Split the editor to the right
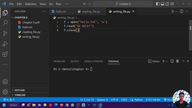 [x=181, y=11]
